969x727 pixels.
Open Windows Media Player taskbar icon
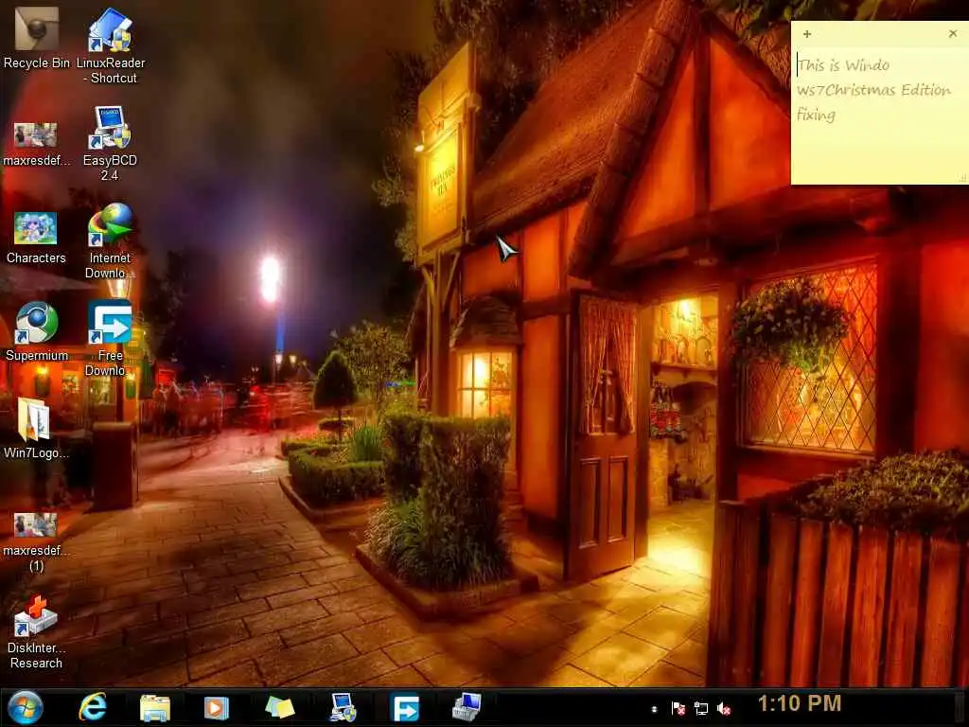coord(217,708)
